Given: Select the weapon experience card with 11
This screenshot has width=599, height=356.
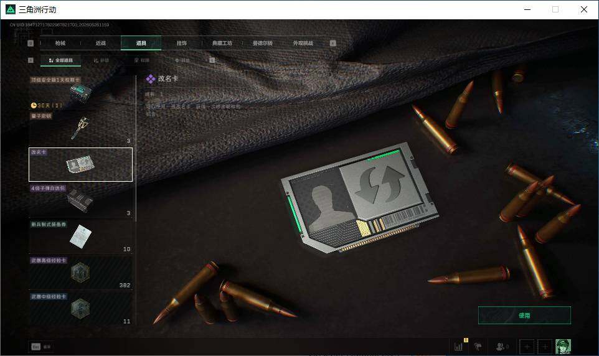Looking at the screenshot, I should coord(80,309).
